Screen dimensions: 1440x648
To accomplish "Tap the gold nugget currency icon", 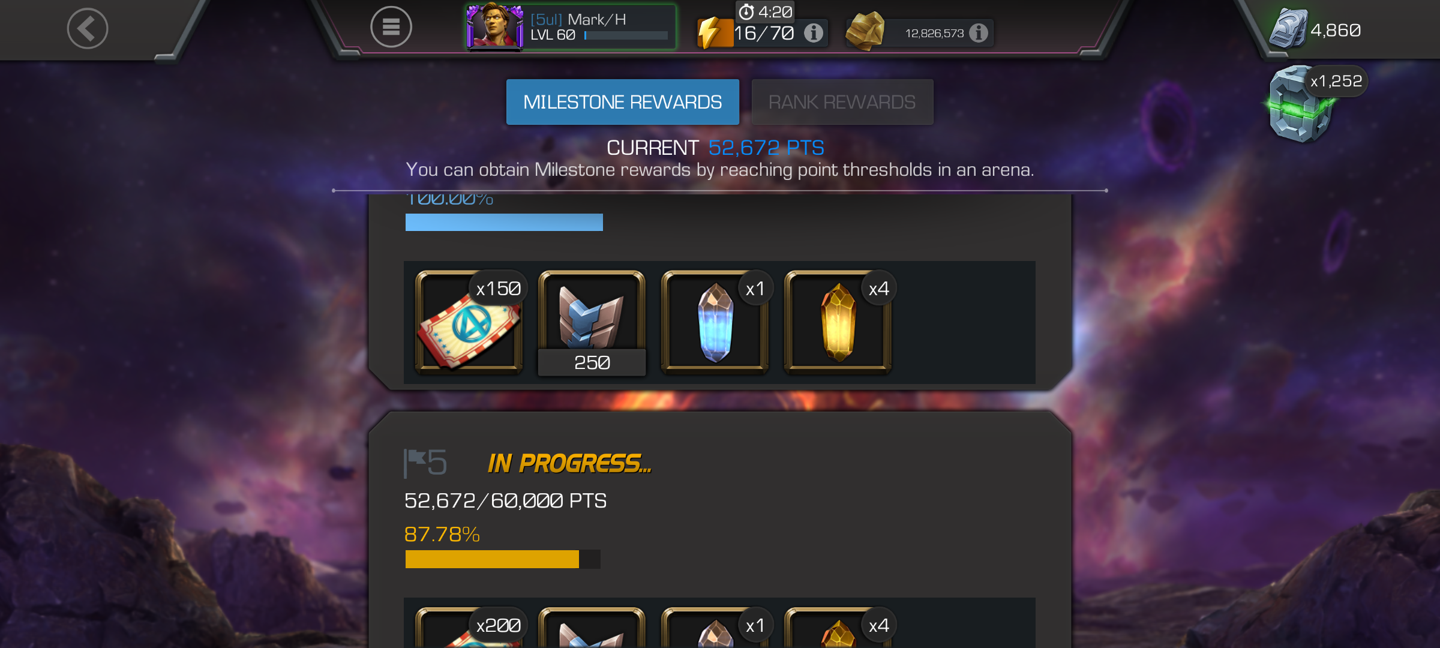I will pyautogui.click(x=865, y=31).
